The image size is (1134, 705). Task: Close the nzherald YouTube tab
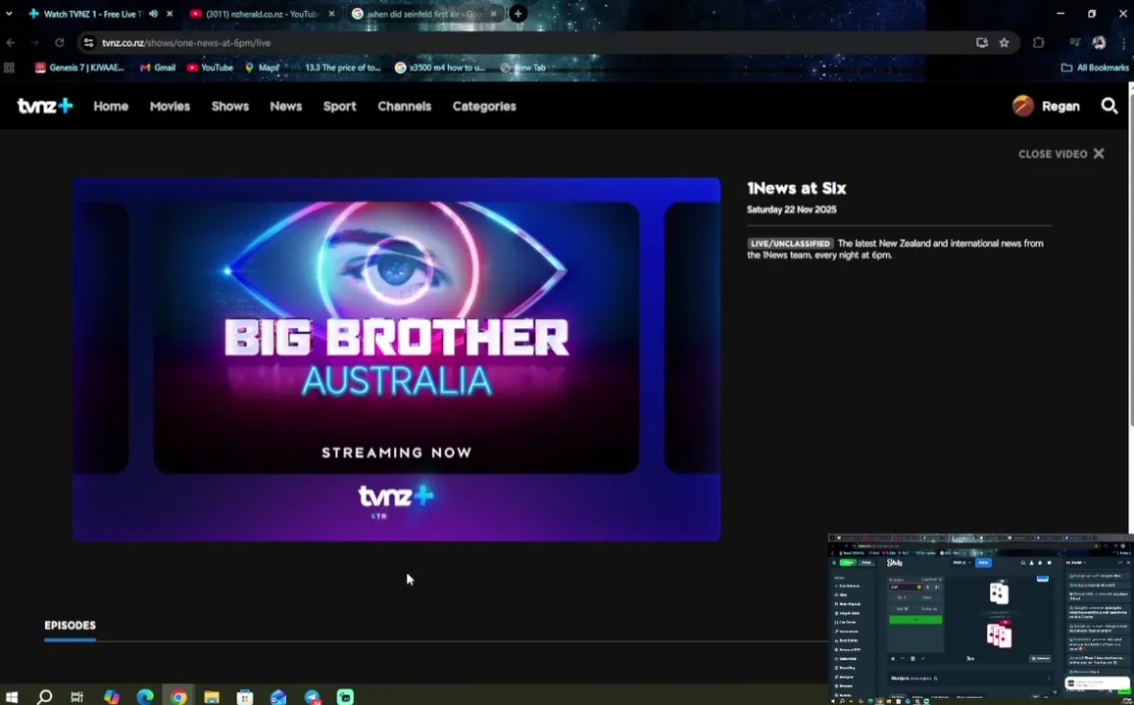tap(331, 14)
